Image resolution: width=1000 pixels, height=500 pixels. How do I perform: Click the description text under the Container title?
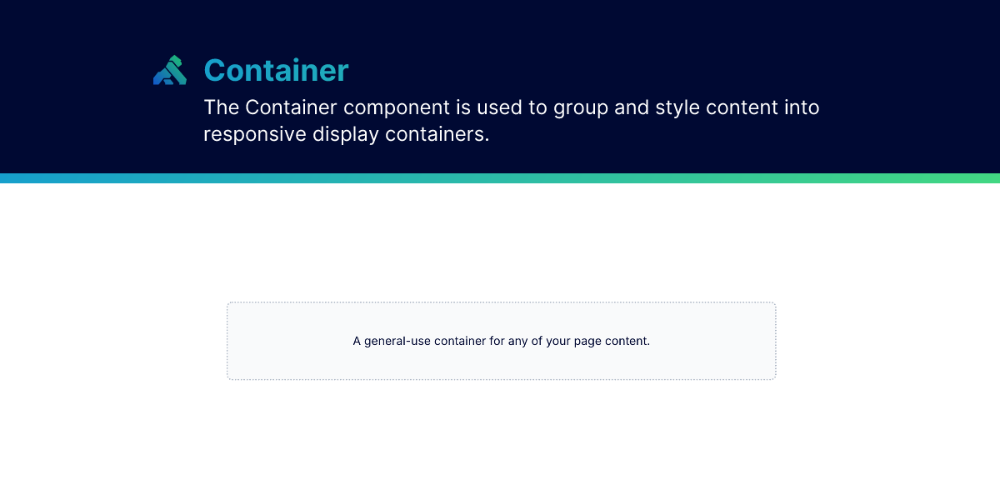[x=511, y=120]
